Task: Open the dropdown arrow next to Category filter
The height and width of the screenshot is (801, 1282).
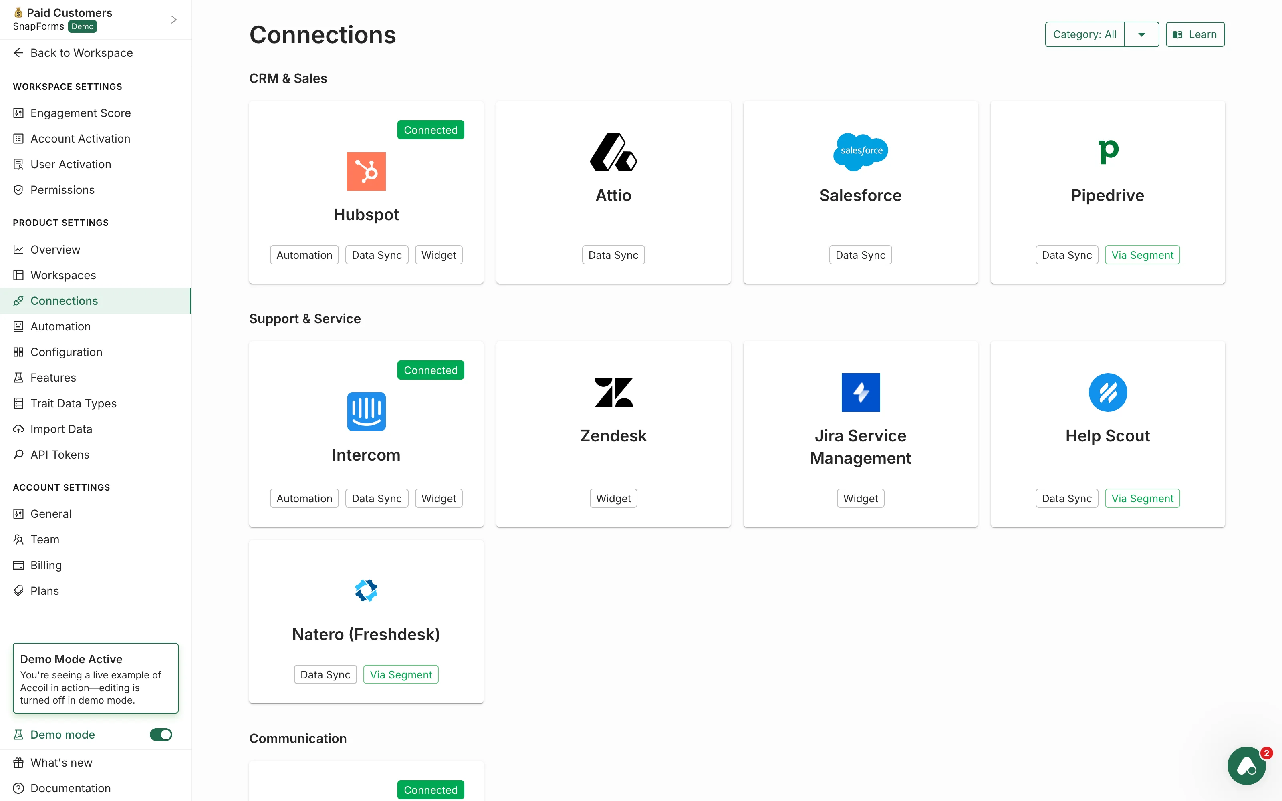Action: 1142,34
